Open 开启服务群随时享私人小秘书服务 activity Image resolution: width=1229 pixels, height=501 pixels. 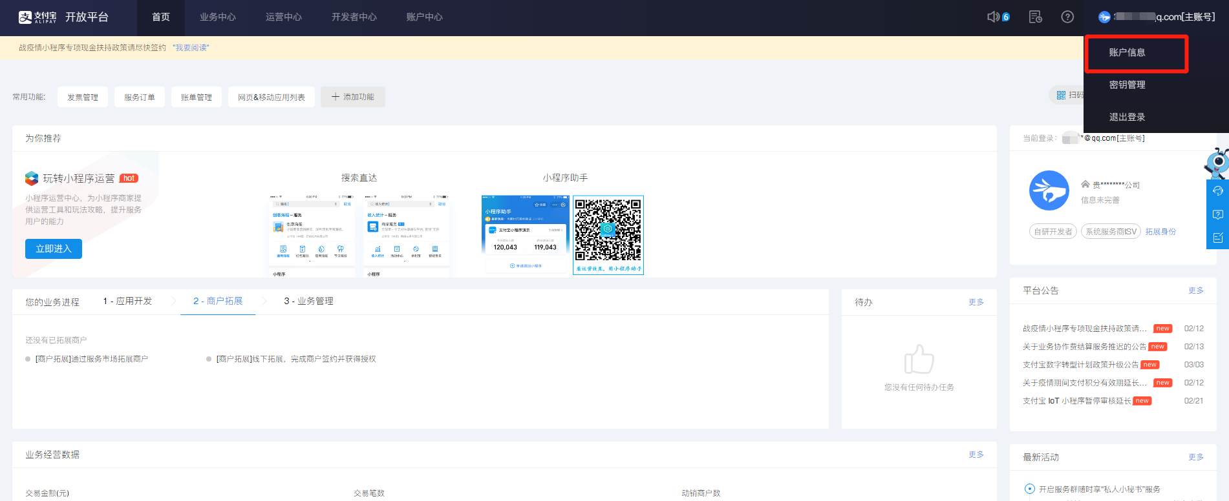click(x=1100, y=489)
